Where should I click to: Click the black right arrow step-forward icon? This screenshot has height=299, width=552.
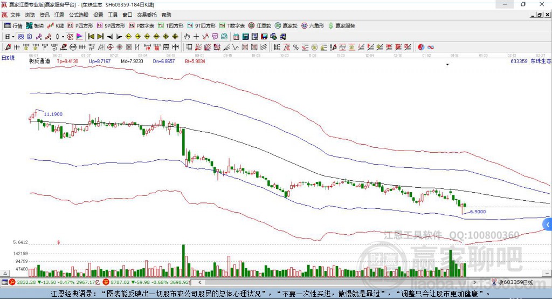(x=119, y=37)
